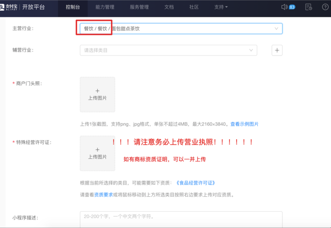
Task: Go to 能力管理 menu
Action: point(105,7)
